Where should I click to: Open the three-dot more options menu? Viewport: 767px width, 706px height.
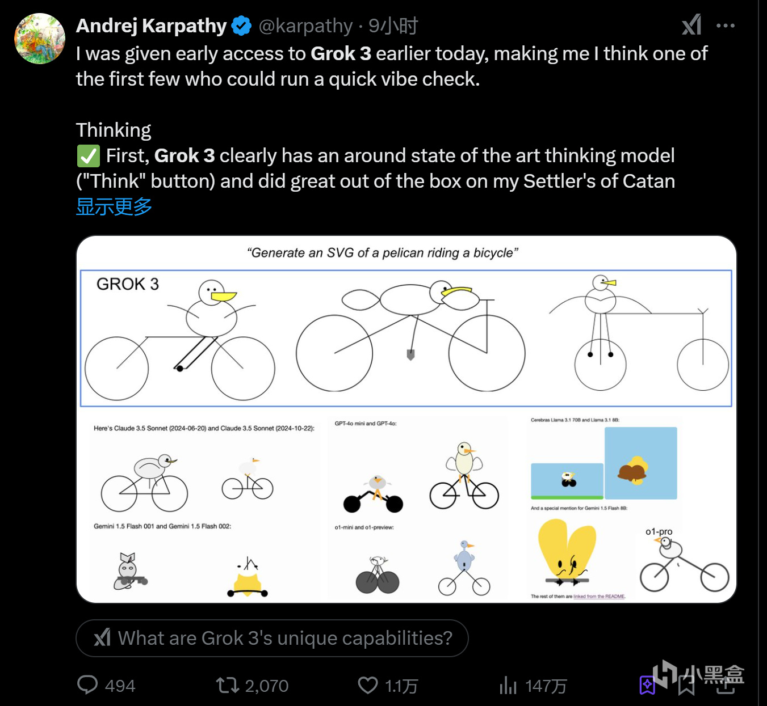pos(725,26)
